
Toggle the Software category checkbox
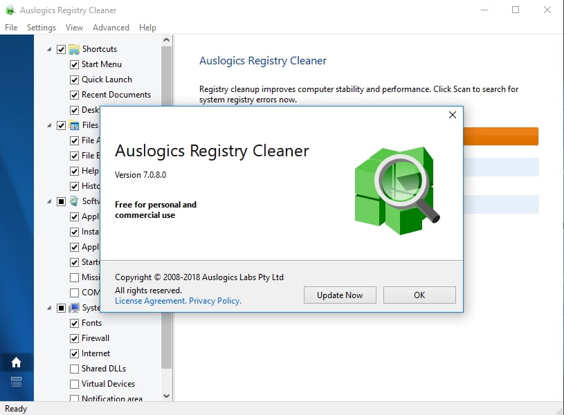(x=61, y=201)
